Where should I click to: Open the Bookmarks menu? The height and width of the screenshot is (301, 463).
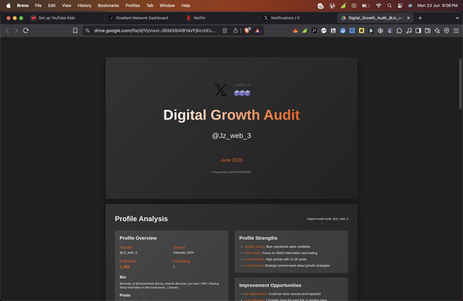[x=108, y=5]
